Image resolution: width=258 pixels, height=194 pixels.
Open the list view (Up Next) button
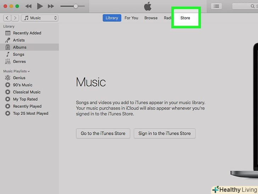coord(216,6)
